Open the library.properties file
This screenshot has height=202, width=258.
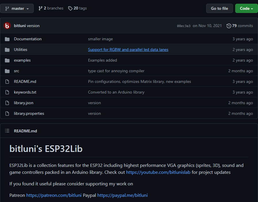coord(29,114)
